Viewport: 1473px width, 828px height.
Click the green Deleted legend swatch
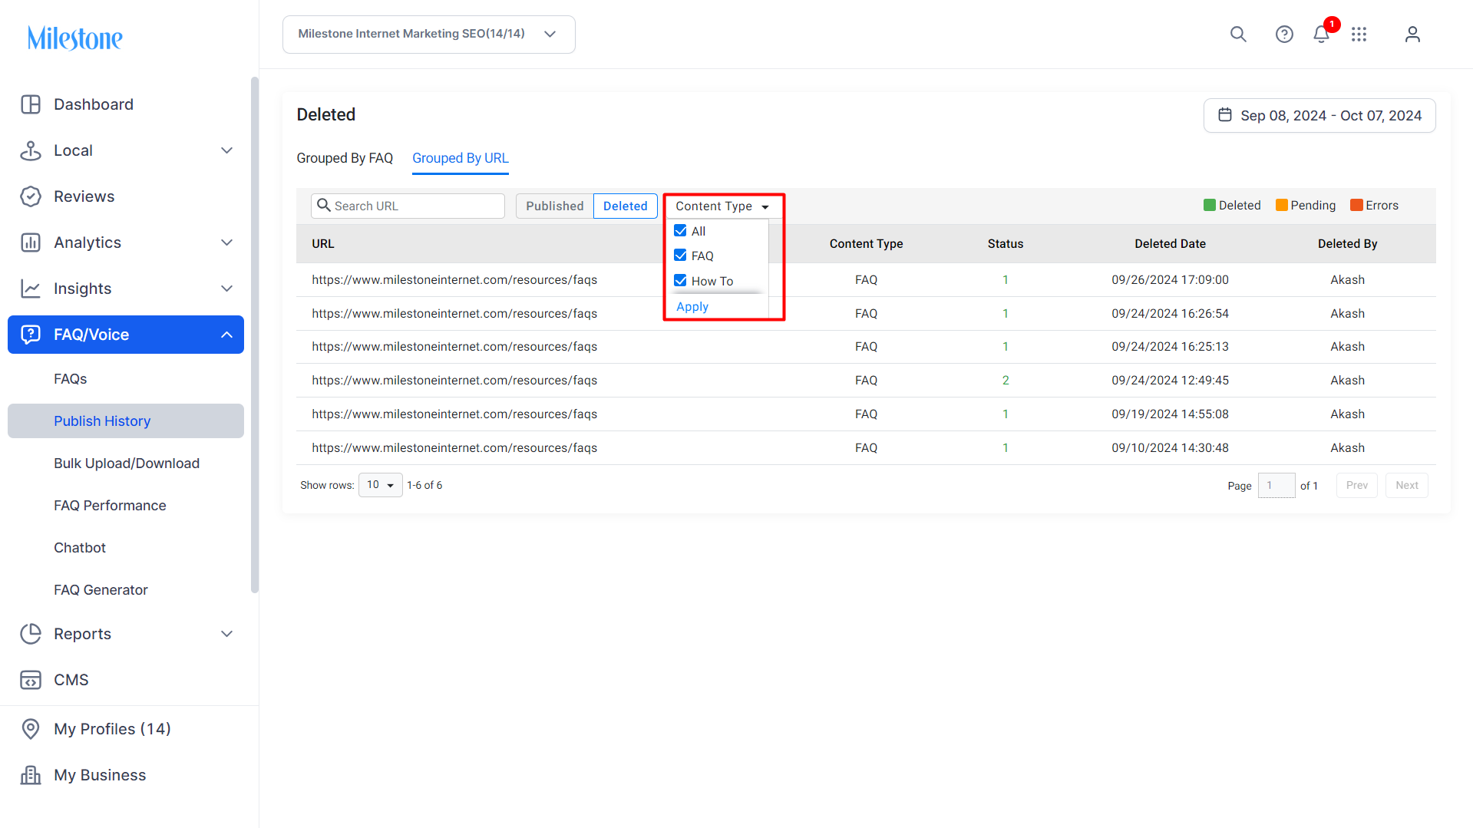[1210, 206]
